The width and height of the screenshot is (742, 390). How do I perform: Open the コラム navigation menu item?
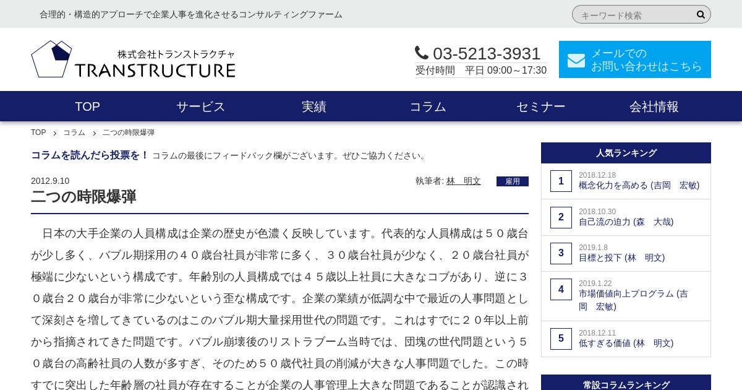428,106
